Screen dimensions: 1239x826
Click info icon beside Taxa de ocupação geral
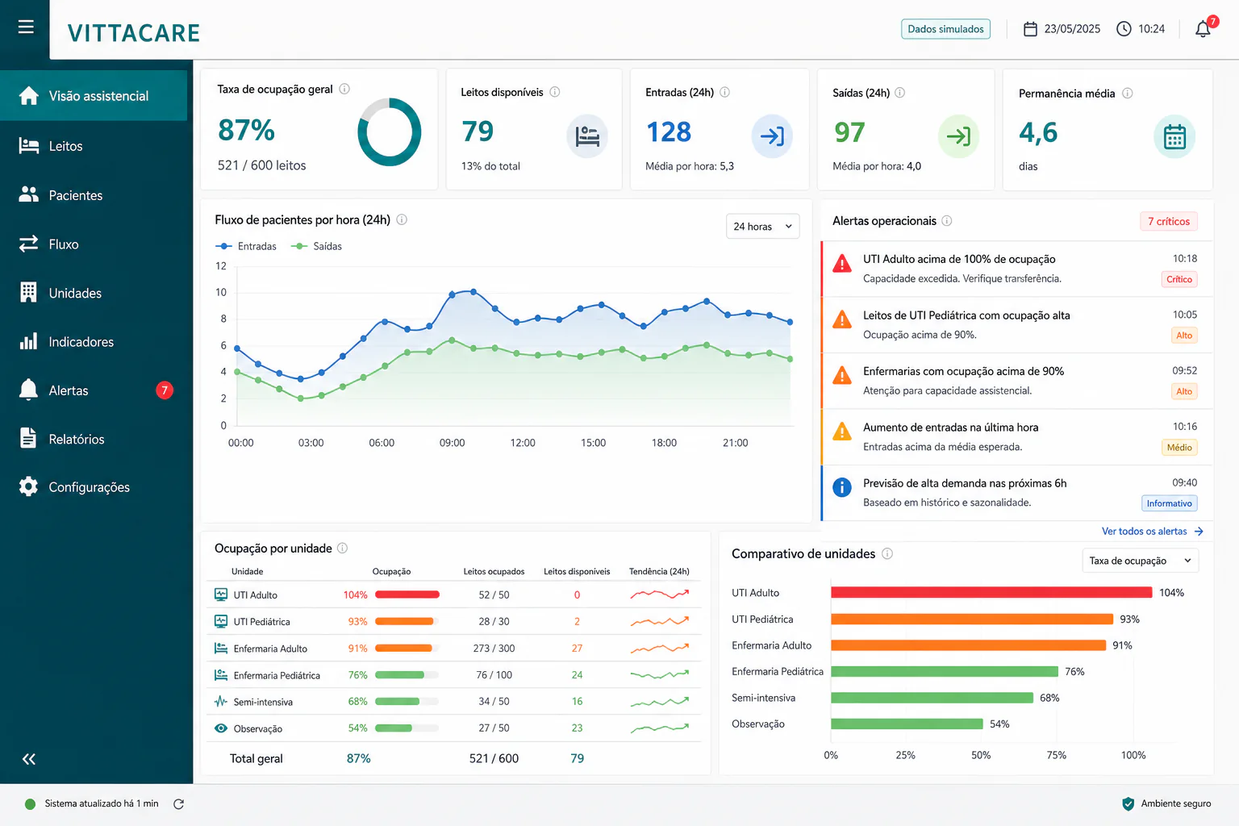click(x=344, y=89)
